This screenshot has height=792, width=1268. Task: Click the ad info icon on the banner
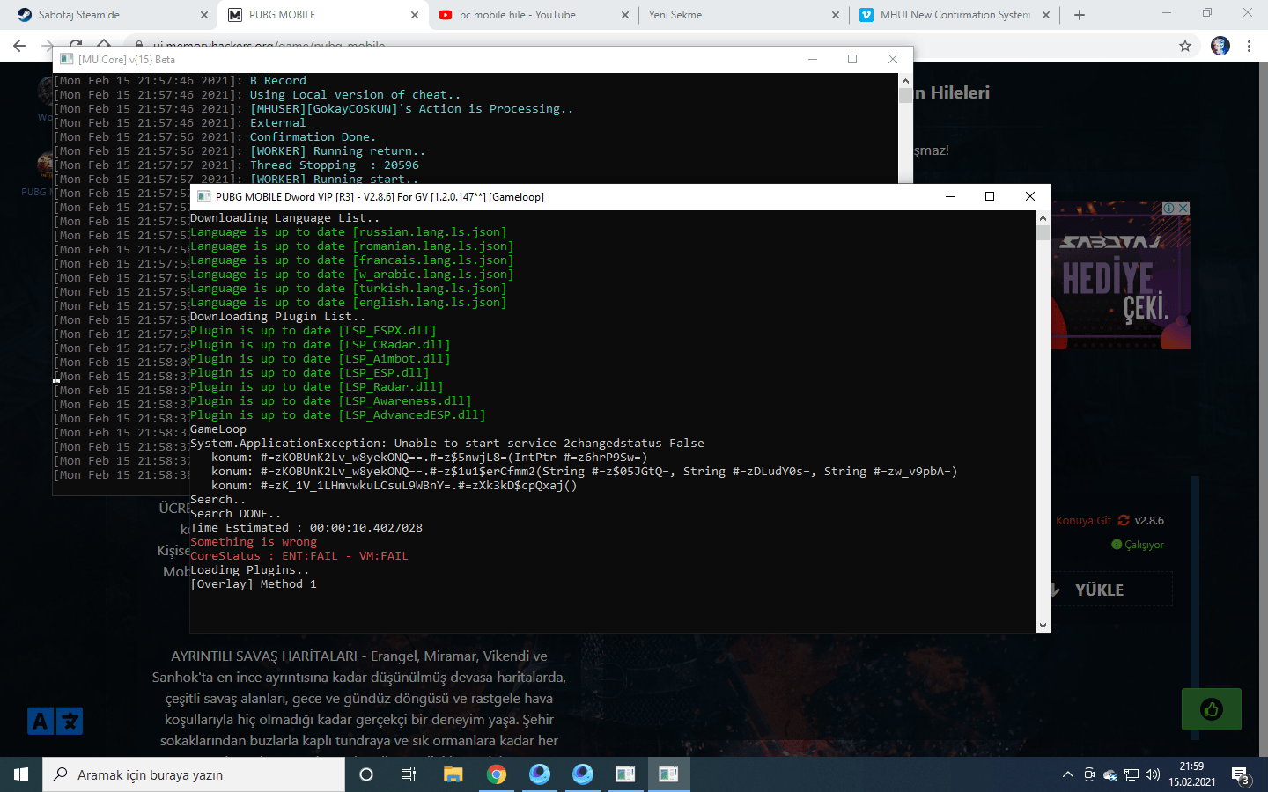pyautogui.click(x=1168, y=208)
